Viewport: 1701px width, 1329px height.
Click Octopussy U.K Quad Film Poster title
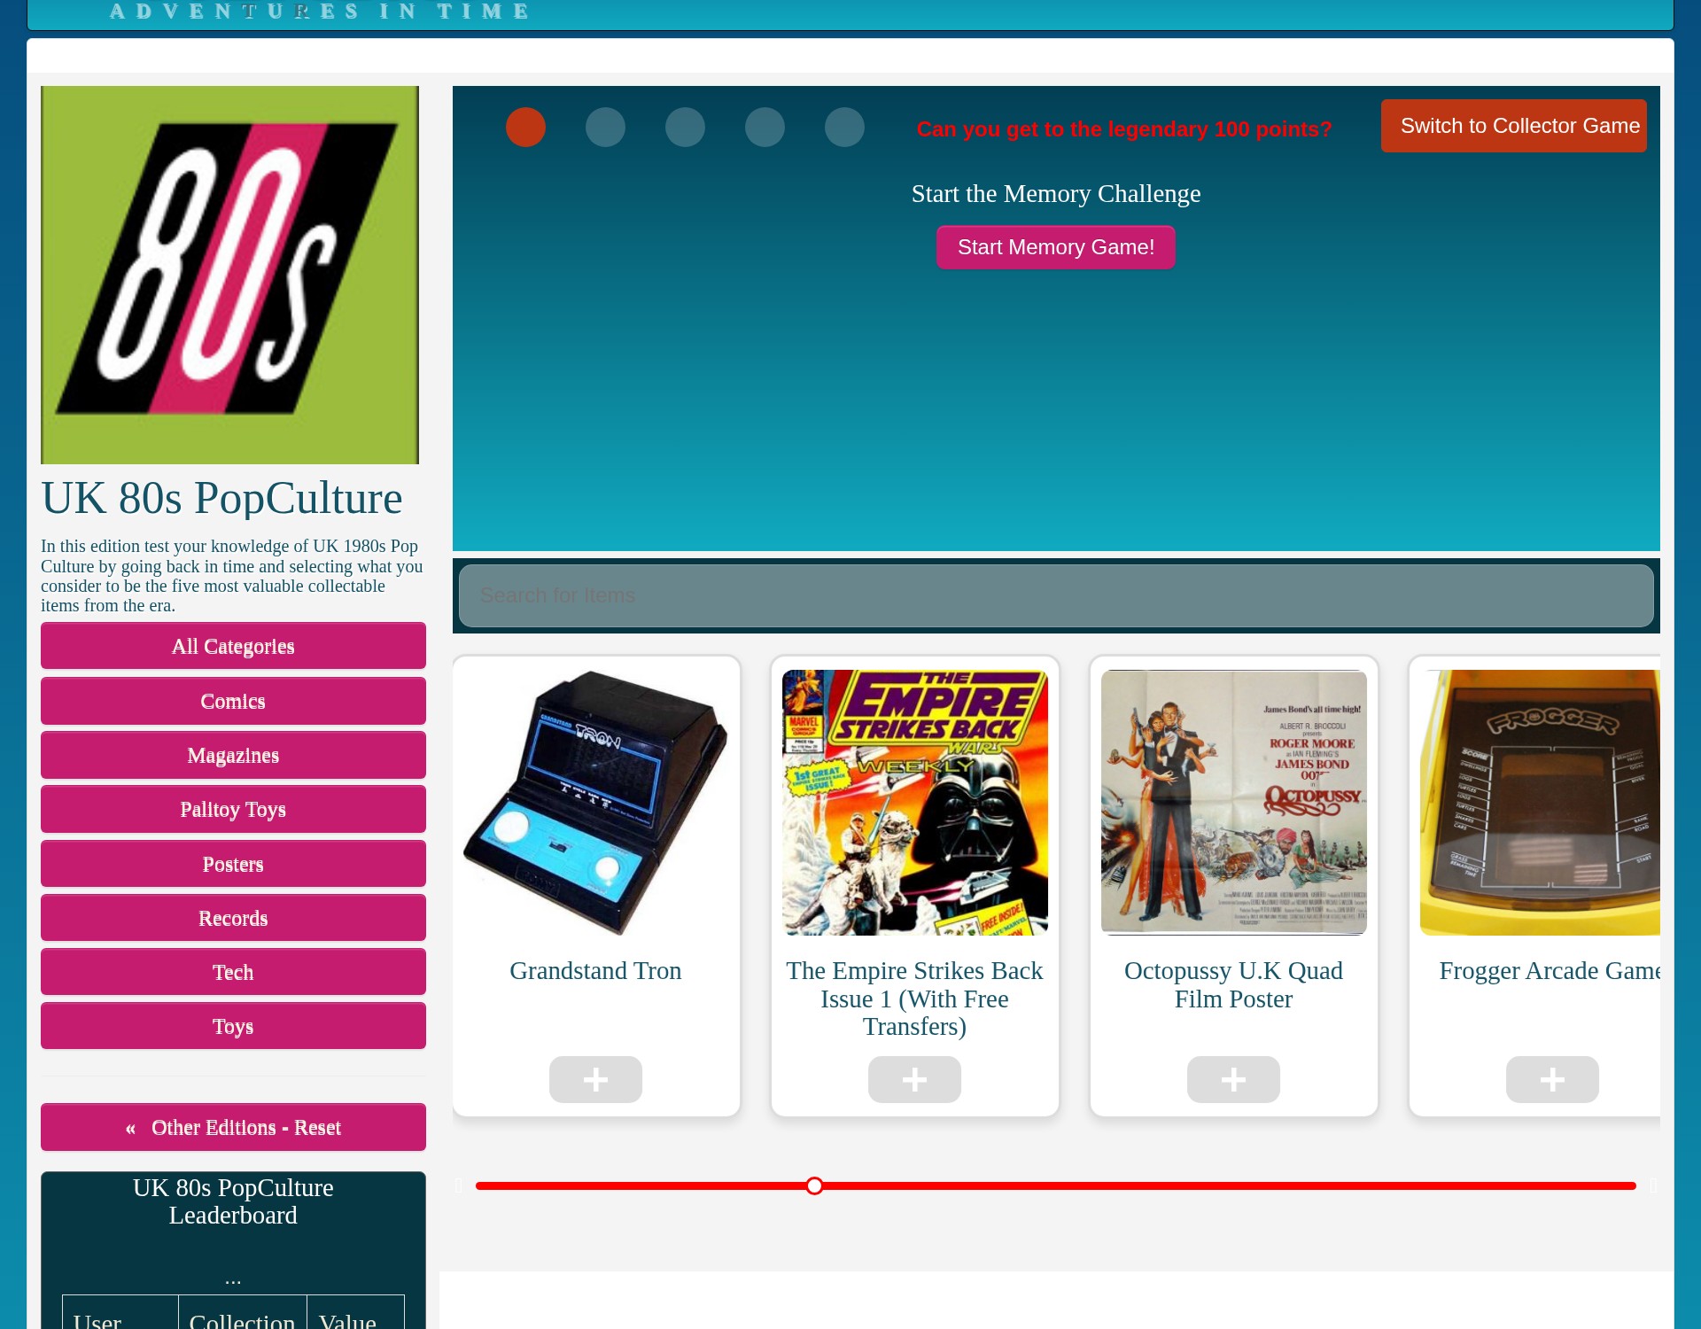click(x=1233, y=984)
